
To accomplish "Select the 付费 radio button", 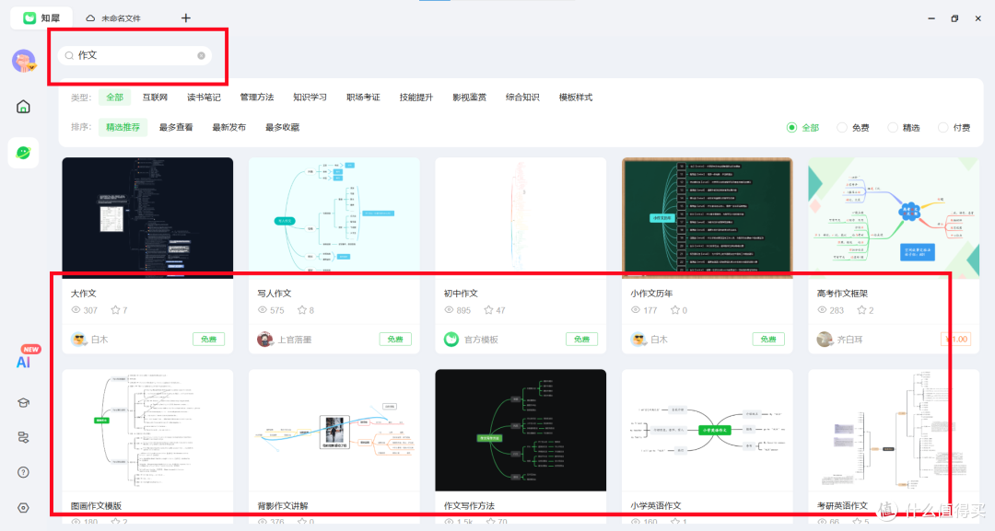I will [943, 127].
